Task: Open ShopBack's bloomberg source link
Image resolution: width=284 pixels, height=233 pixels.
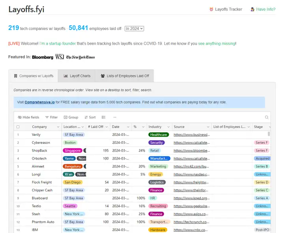Action: pyautogui.click(x=192, y=150)
